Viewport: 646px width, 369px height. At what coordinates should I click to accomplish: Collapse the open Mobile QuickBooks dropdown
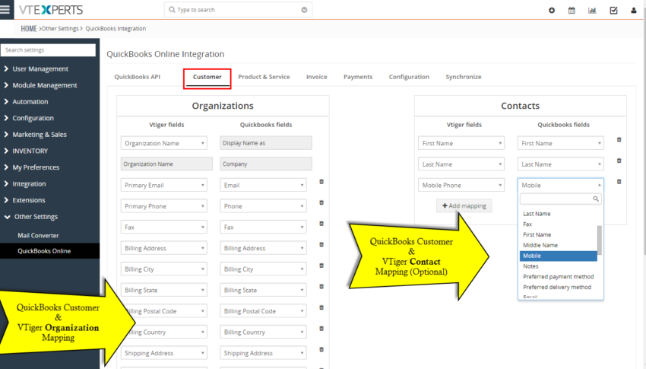coord(560,185)
